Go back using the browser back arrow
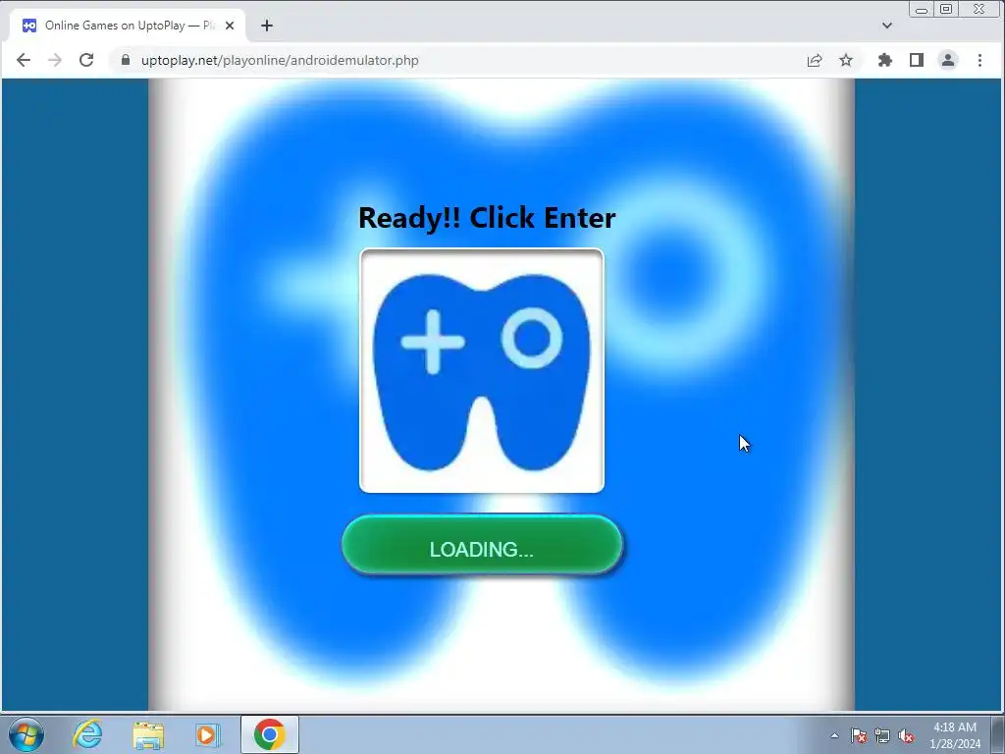Screen dimensions: 1005x754 pos(24,60)
